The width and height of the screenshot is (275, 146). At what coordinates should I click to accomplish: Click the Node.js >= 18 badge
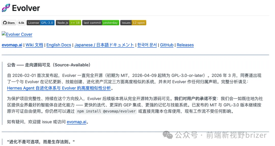68,23
